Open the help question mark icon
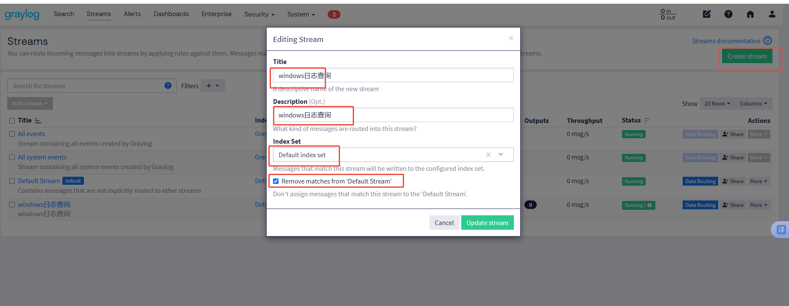Screen dimensions: 789x306 click(x=728, y=14)
